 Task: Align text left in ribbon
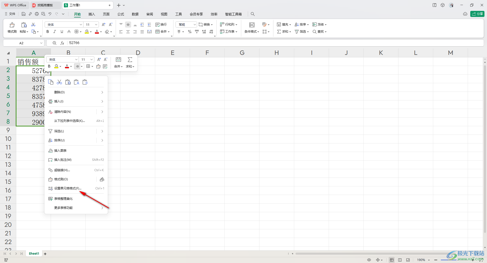coord(121,32)
